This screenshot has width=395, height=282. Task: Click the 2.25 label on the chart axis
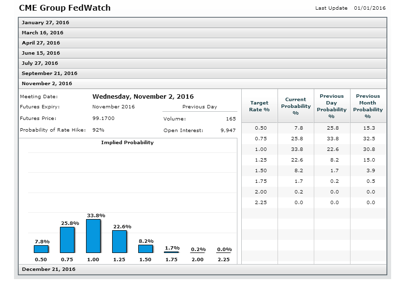[x=224, y=259]
